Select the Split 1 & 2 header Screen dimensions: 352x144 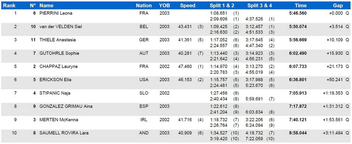(x=222, y=6)
